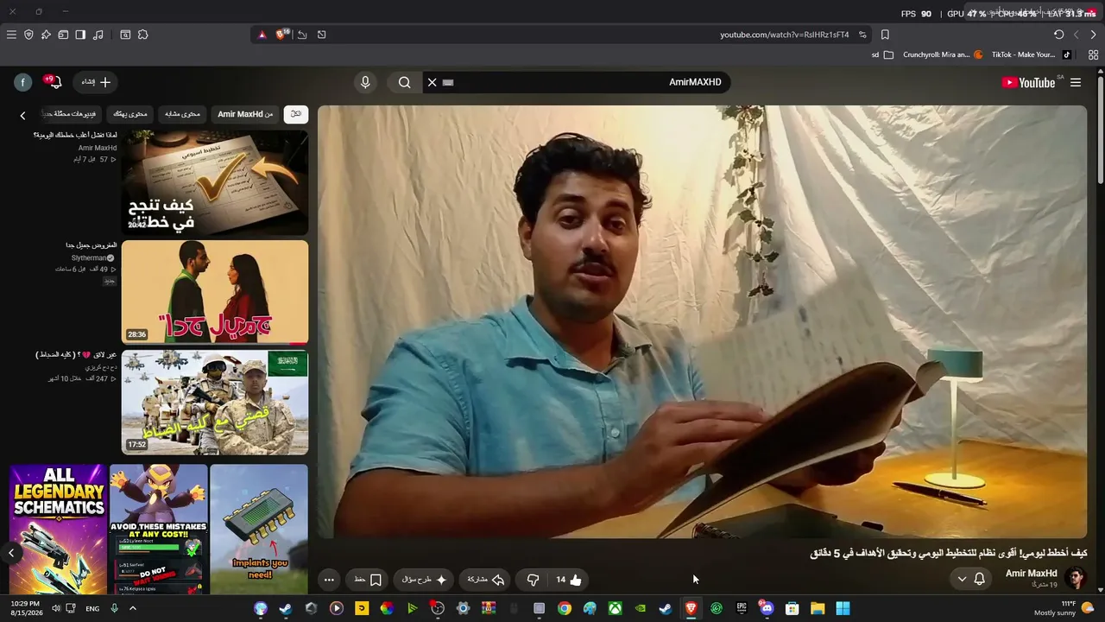Open 'All Legendary Schematics' short thumbnail
The height and width of the screenshot is (622, 1105).
pyautogui.click(x=59, y=529)
